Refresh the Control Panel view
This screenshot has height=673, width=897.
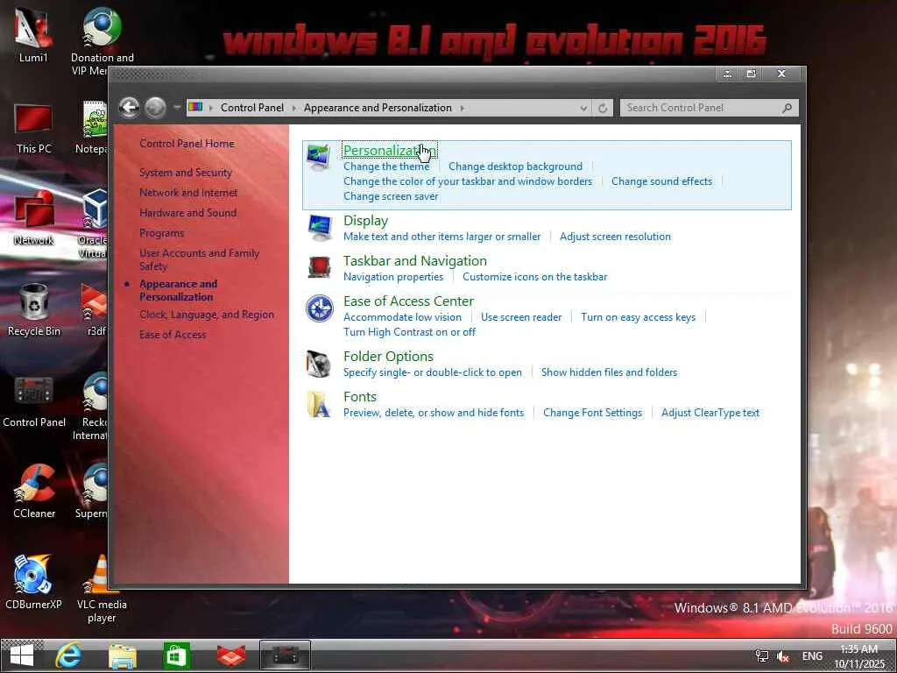coord(603,108)
